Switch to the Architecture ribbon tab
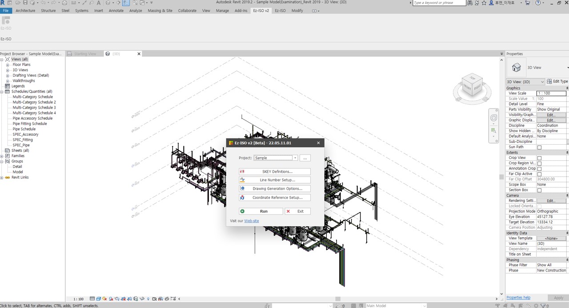 click(x=25, y=11)
